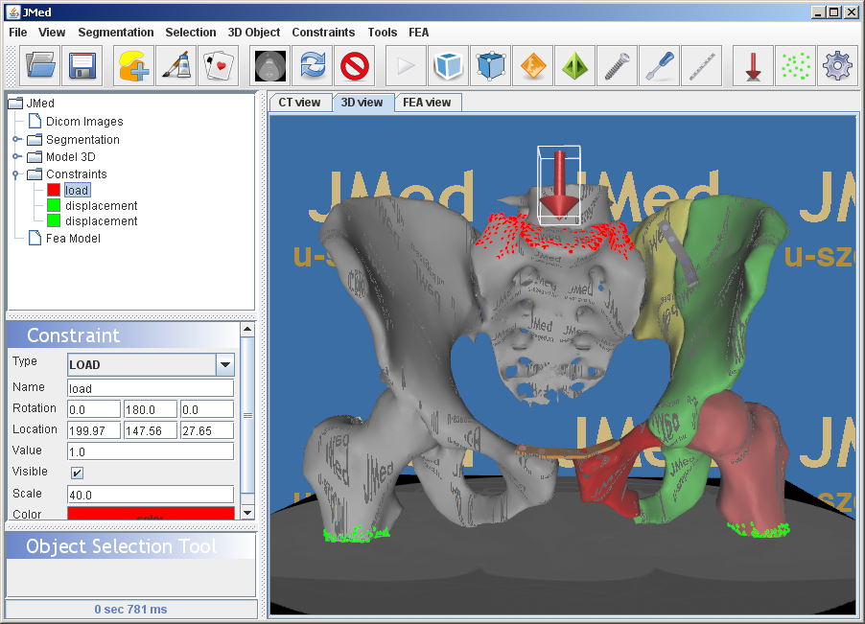Click the Scale input field
Viewport: 865px width, 624px height.
[x=150, y=495]
